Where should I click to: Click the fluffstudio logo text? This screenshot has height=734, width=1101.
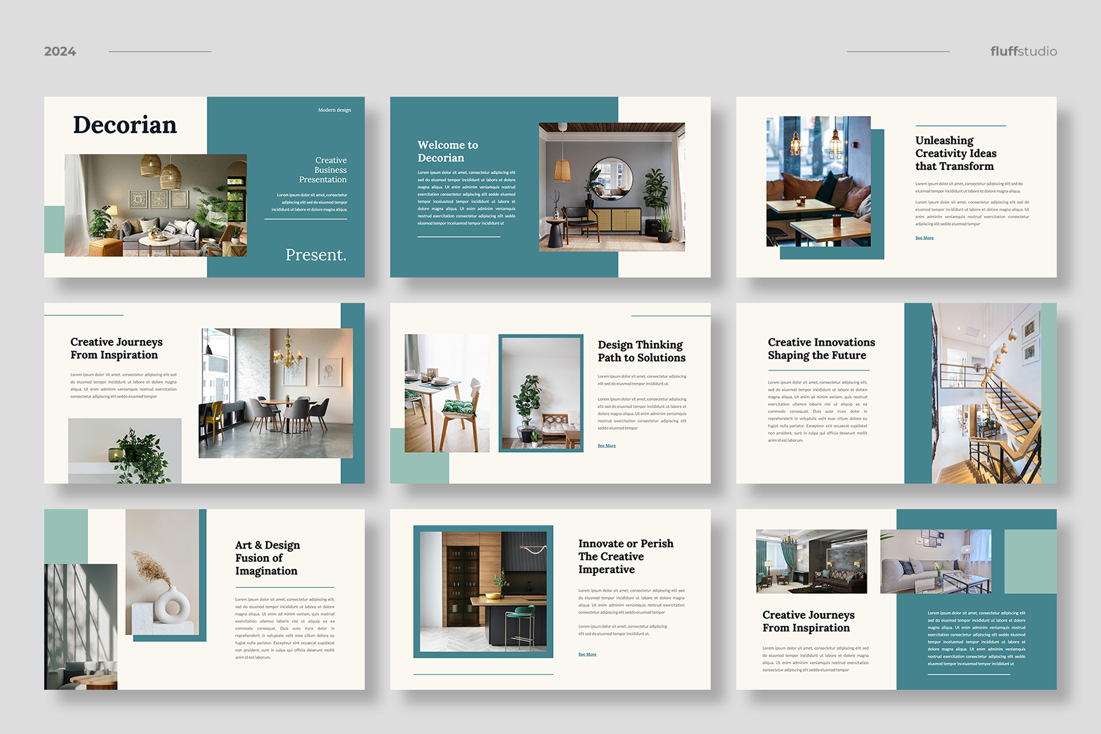(1023, 51)
